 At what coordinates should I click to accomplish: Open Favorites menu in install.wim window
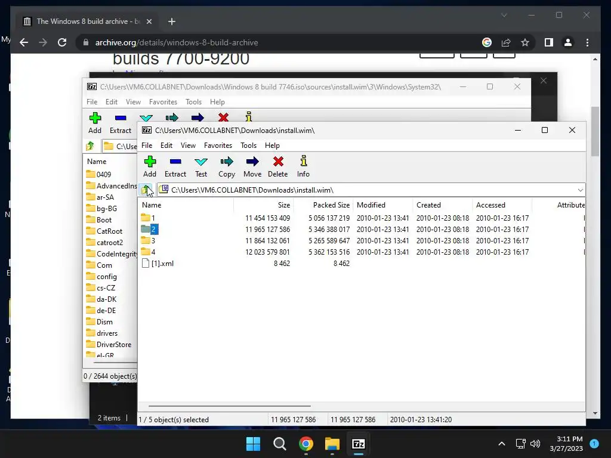218,146
